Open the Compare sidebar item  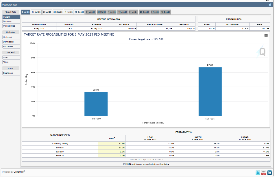tap(11, 21)
